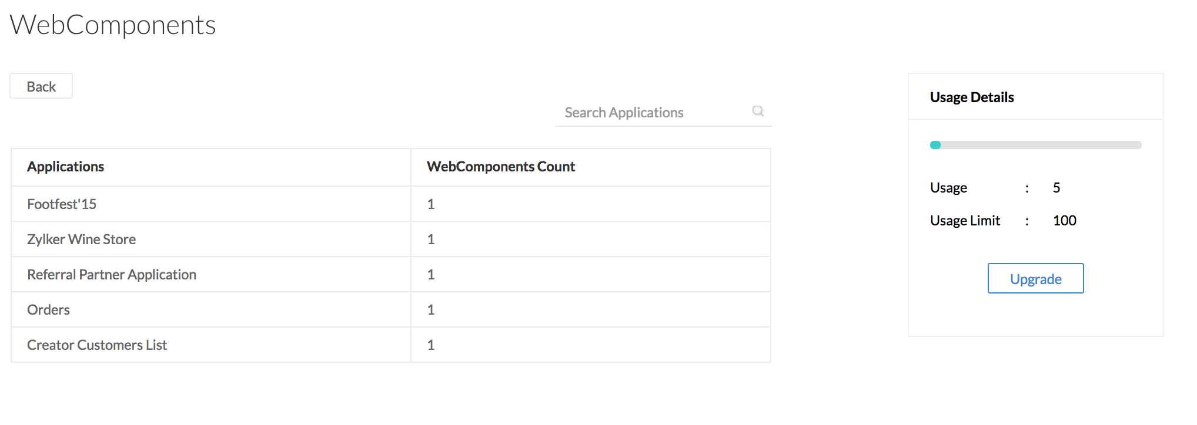Viewport: 1197px width, 425px height.
Task: Click the WebComponents page title
Action: point(113,25)
